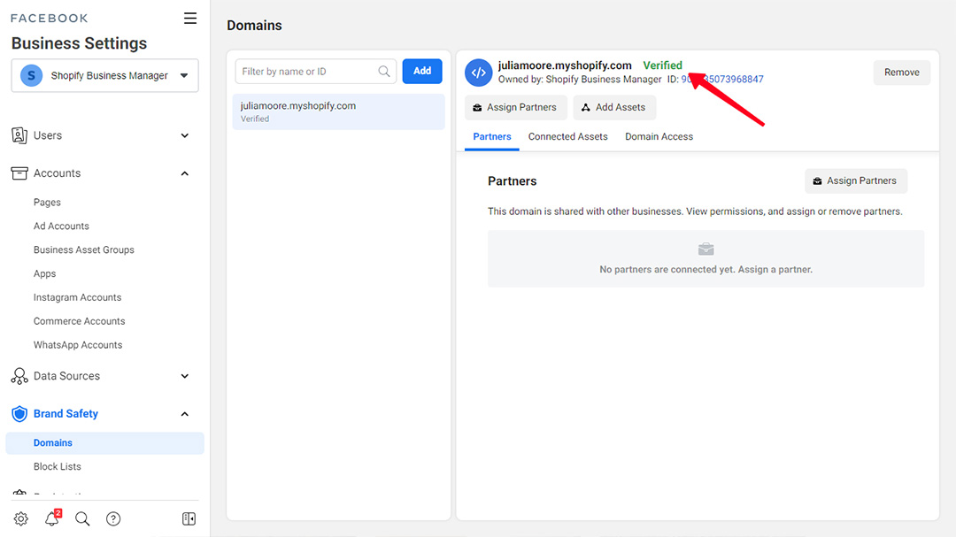Open the Shopify Business Manager dropdown
956x537 pixels.
[104, 75]
